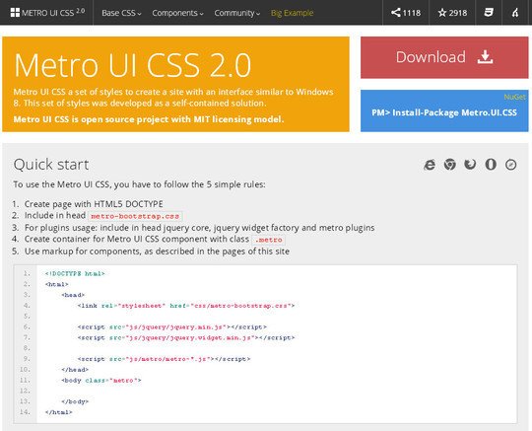Click the blue Install-Package Metro.UI.CSS tile
This screenshot has width=532, height=431.
click(x=444, y=110)
